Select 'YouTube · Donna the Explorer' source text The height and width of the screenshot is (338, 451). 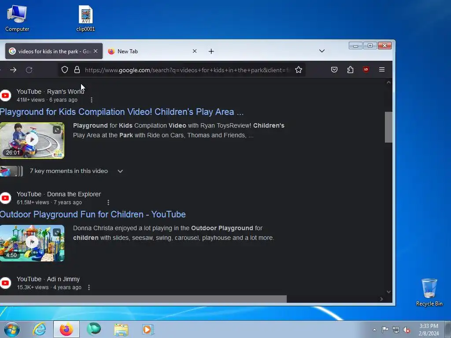(59, 194)
